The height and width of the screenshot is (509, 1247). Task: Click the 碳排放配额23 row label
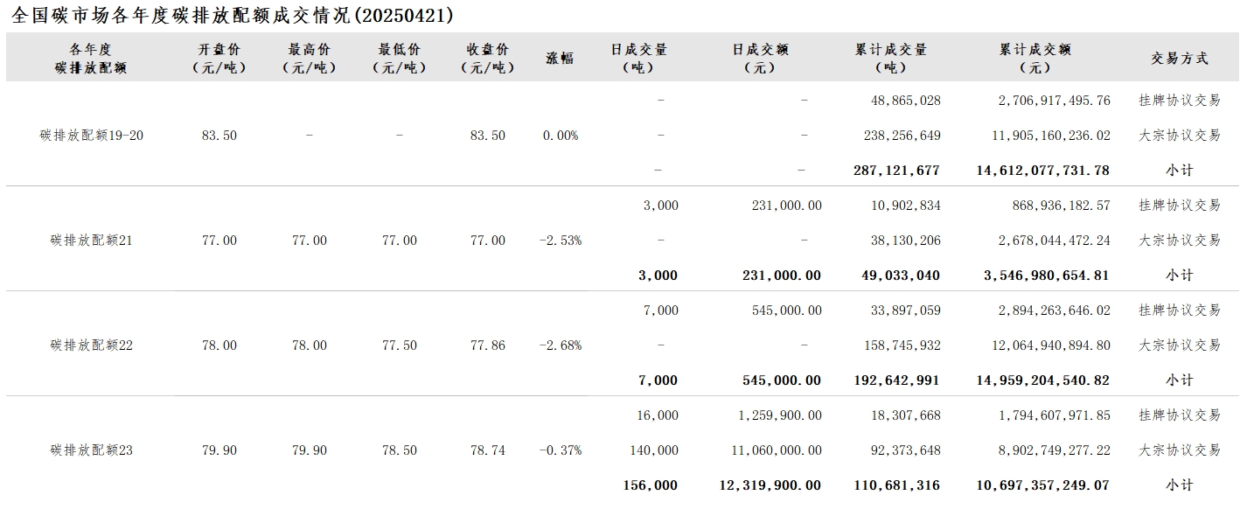click(91, 450)
